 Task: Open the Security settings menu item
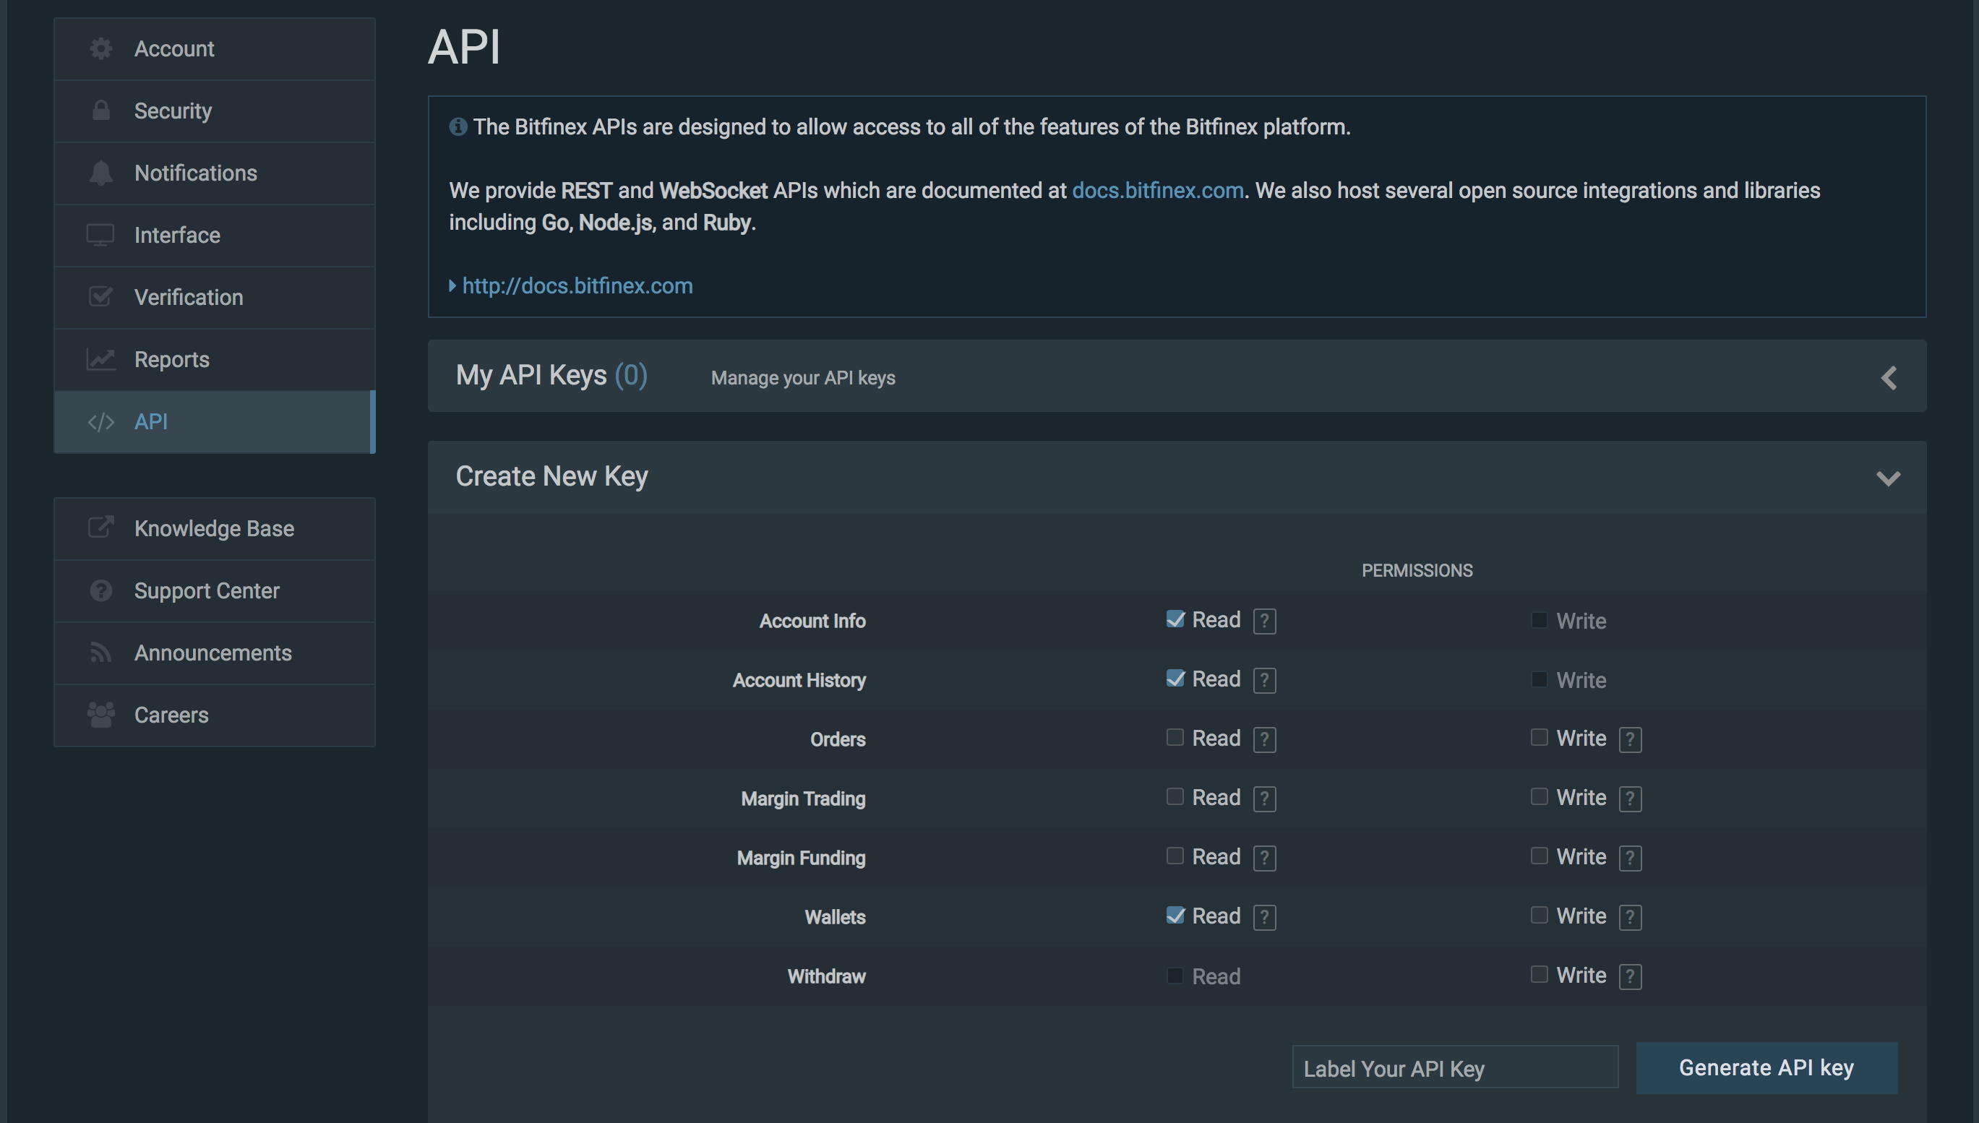215,111
